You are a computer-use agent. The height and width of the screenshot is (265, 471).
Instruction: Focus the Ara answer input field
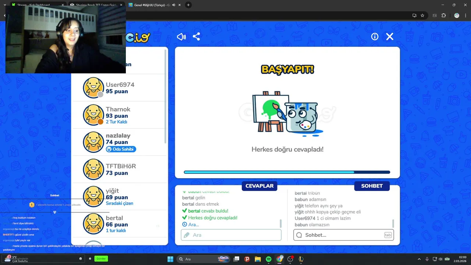tap(231, 235)
